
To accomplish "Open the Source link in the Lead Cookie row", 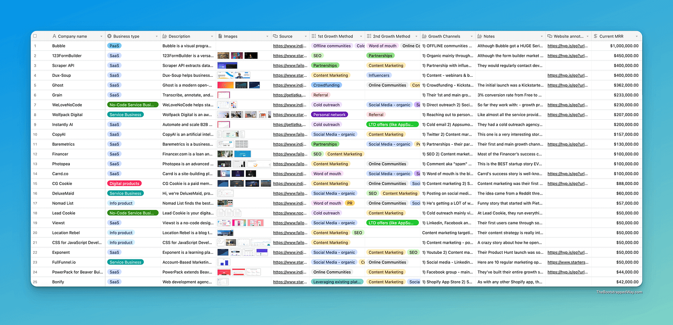I will coord(289,213).
